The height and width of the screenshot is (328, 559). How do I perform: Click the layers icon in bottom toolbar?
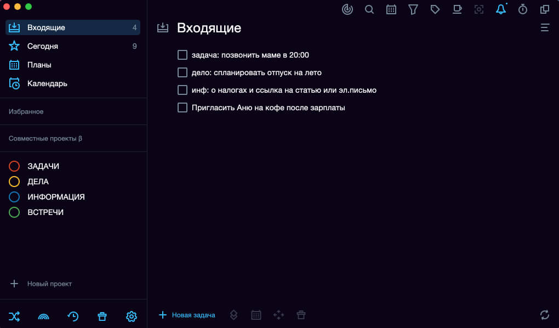[x=233, y=315]
